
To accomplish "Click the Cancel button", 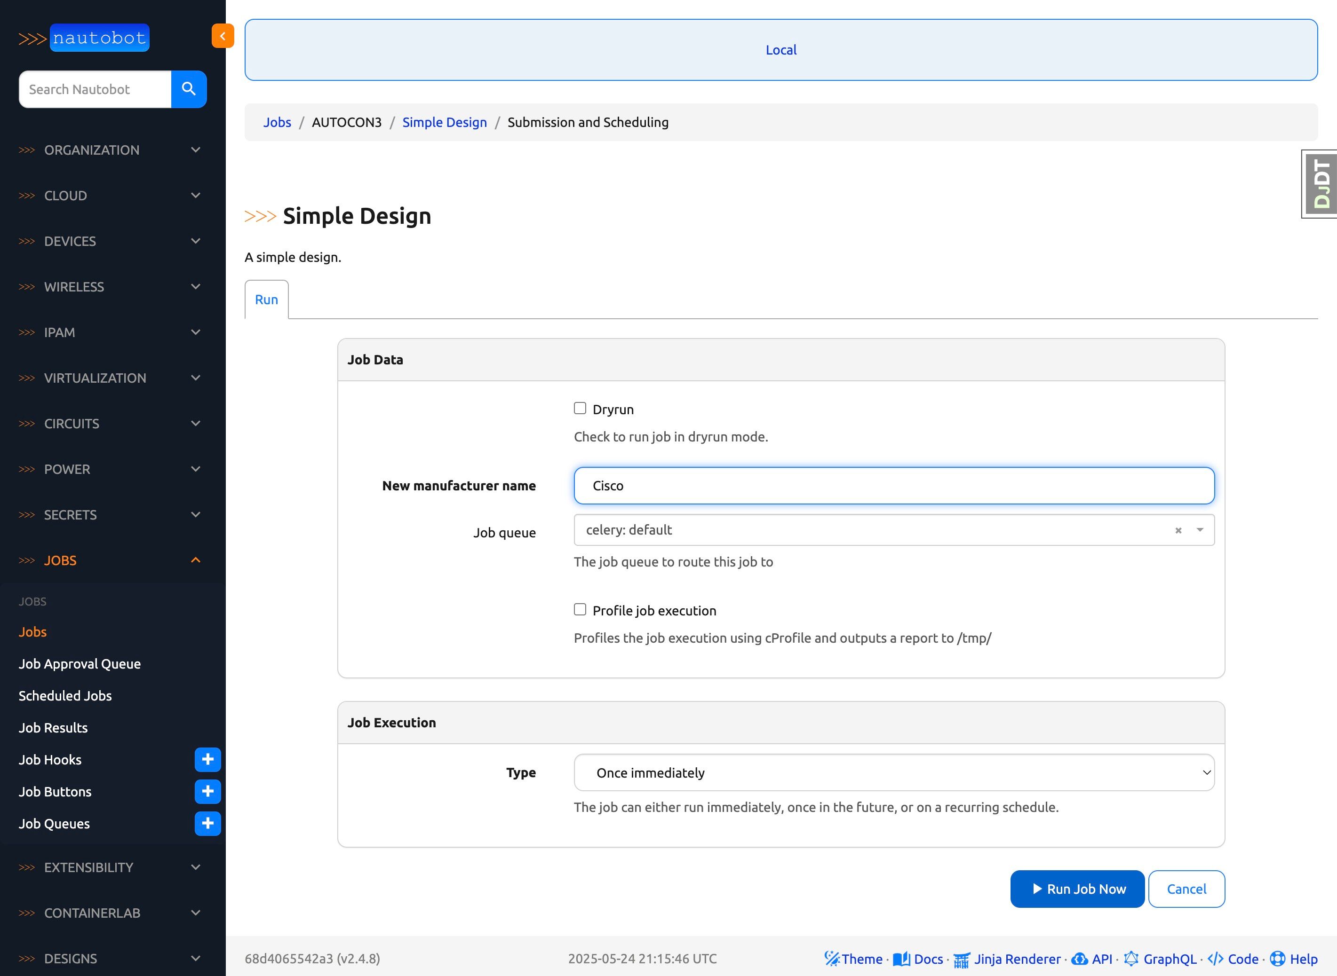I will point(1186,889).
